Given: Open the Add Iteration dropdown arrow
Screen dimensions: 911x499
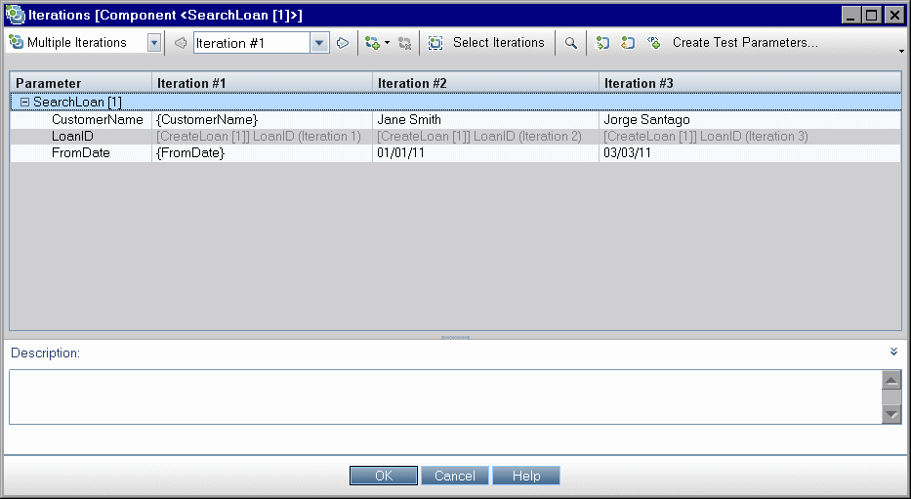Looking at the screenshot, I should (387, 43).
